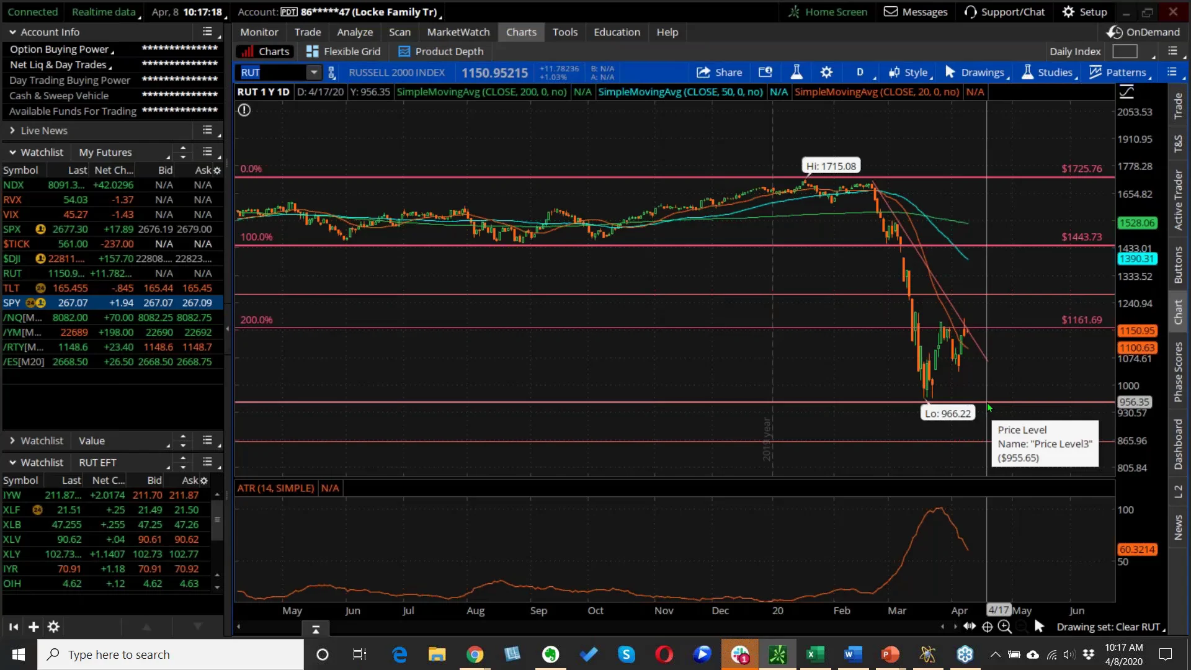Click the Home Screen button

point(827,12)
